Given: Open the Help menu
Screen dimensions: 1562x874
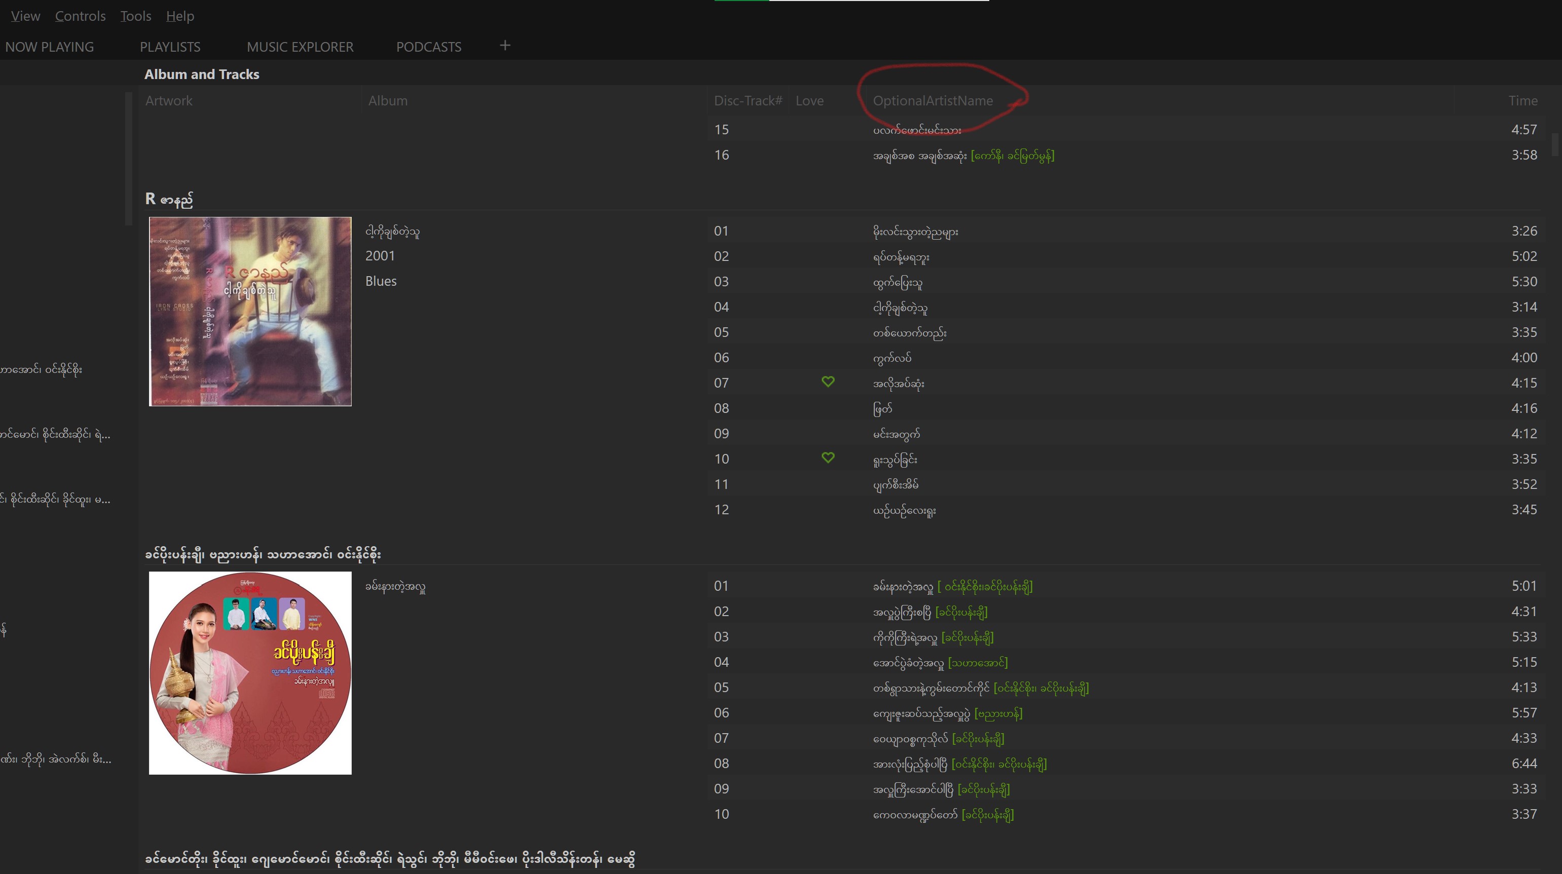Looking at the screenshot, I should click(x=180, y=16).
